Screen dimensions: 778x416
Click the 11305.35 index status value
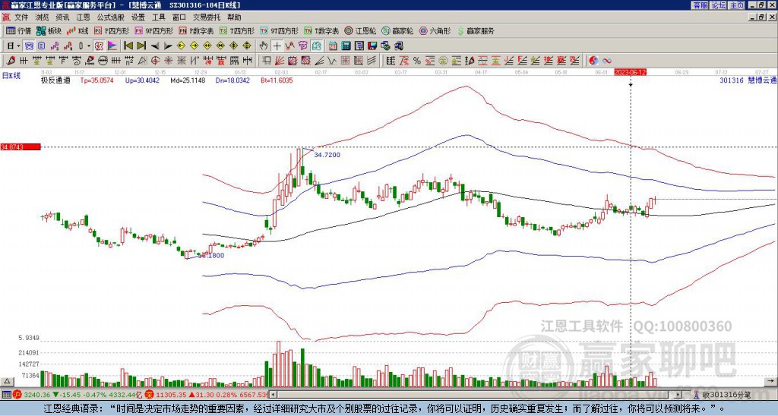(x=170, y=395)
